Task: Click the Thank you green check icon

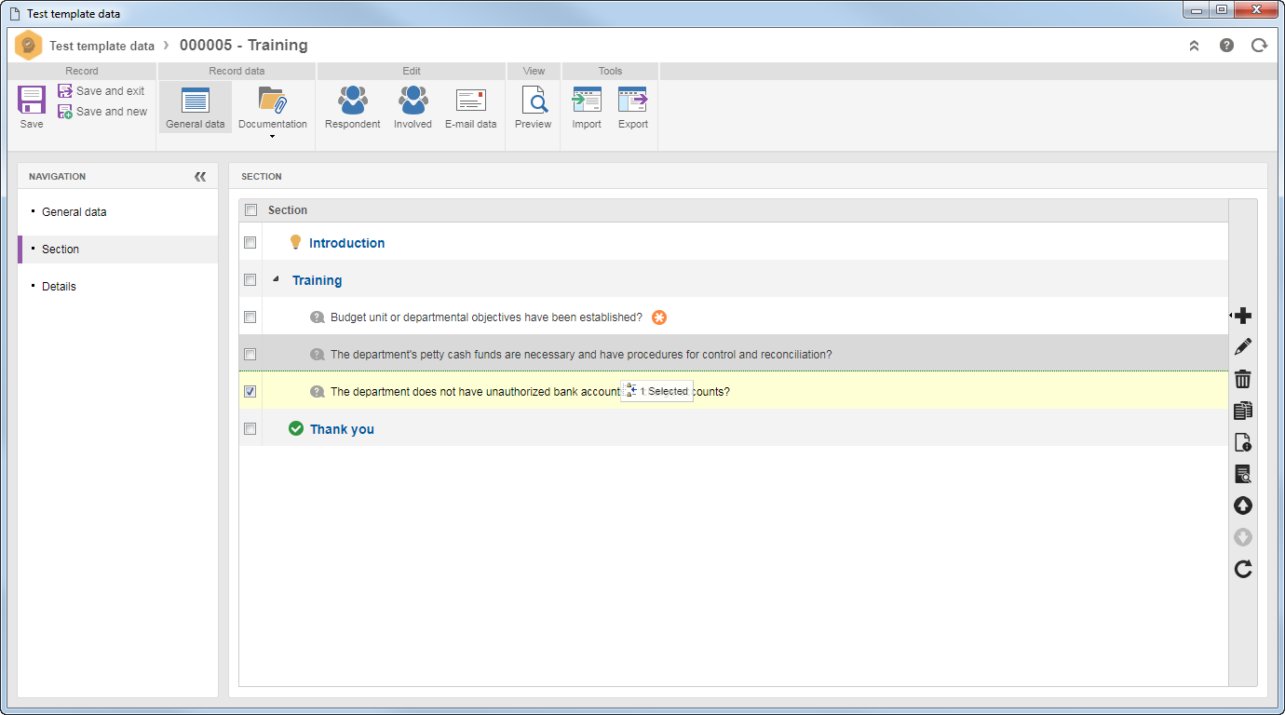Action: (x=296, y=428)
